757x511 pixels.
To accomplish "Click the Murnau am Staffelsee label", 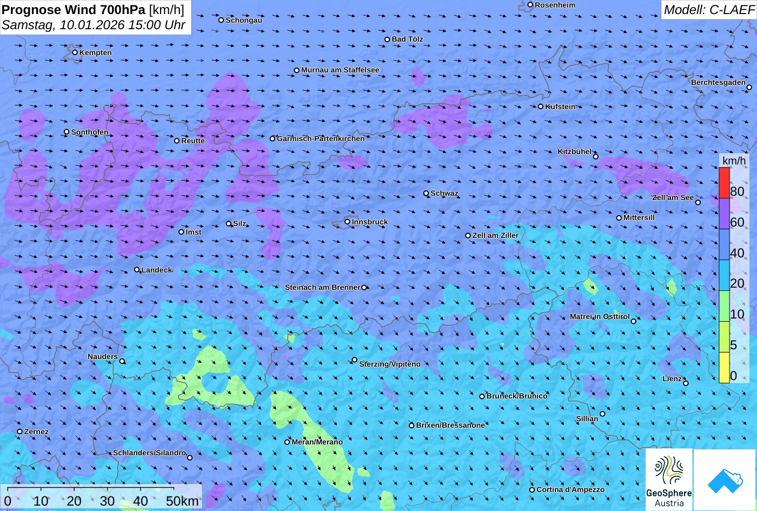I will 340,70.
